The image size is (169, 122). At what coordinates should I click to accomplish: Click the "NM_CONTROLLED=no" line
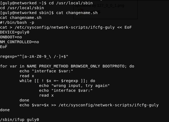click(x=20, y=42)
